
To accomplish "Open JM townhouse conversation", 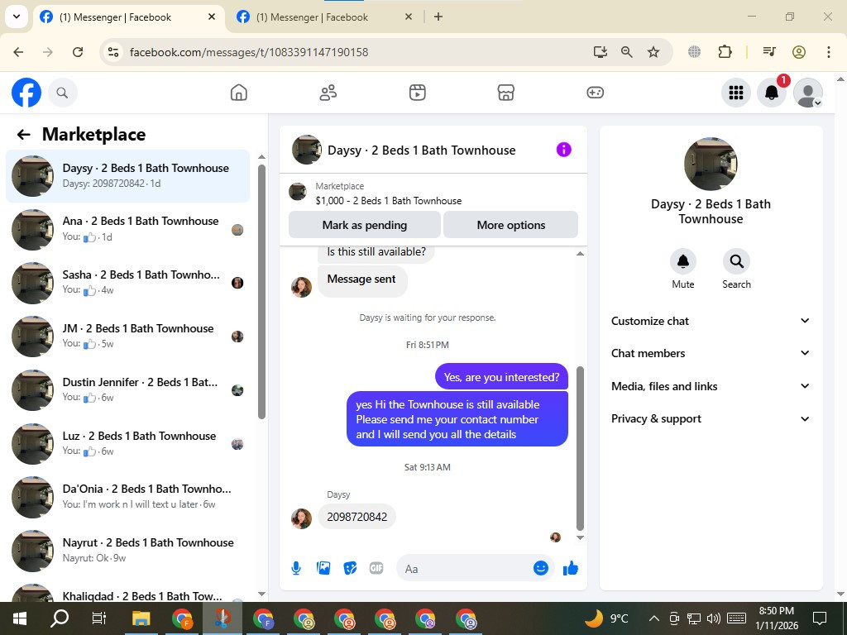I will pos(128,337).
